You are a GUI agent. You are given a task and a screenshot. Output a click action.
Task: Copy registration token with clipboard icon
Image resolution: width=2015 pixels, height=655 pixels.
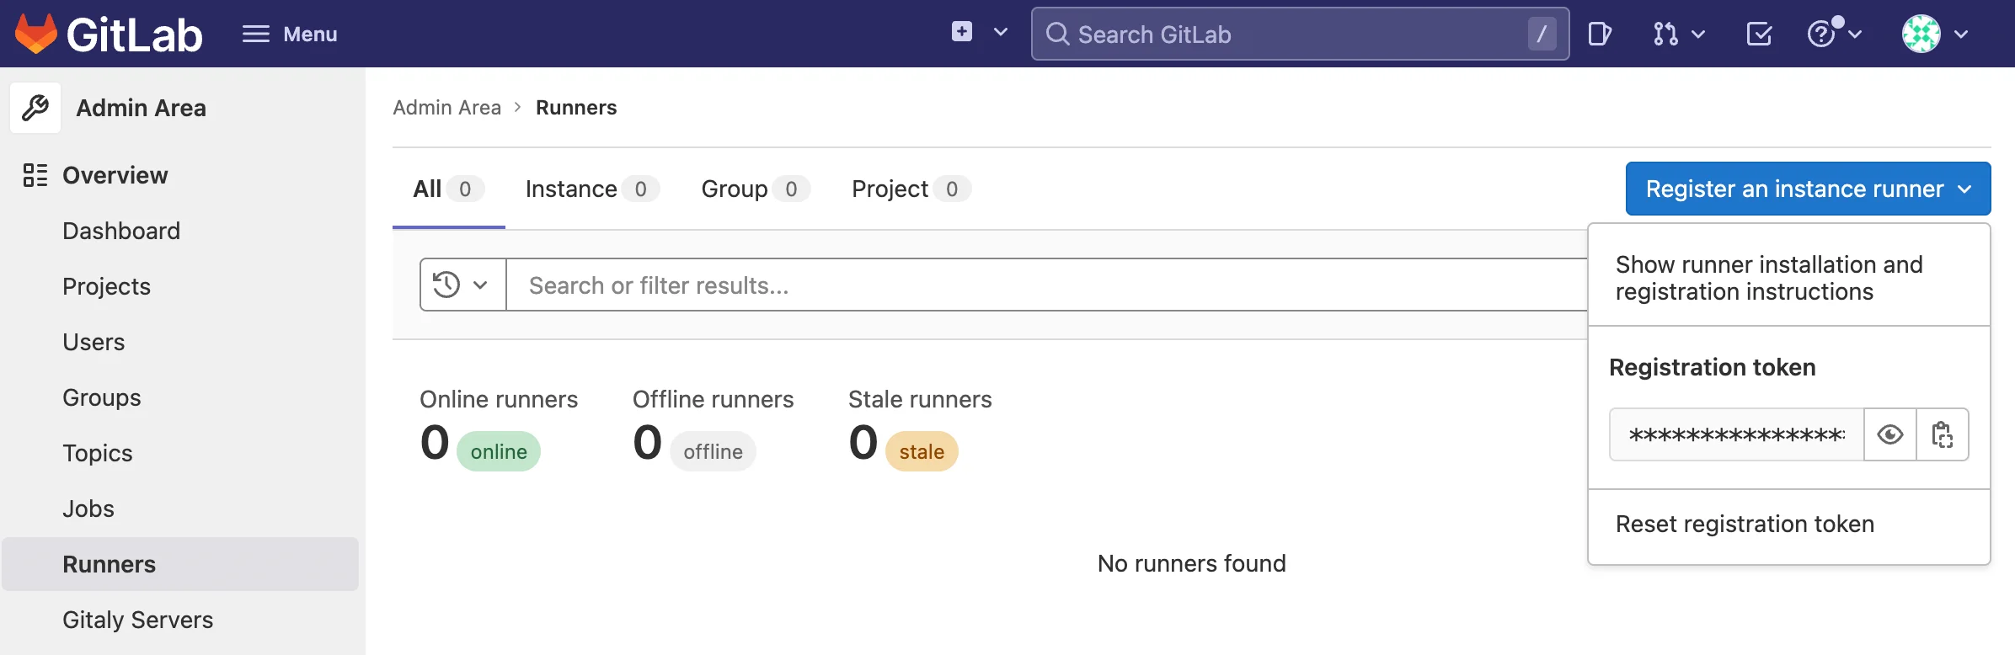click(1942, 434)
